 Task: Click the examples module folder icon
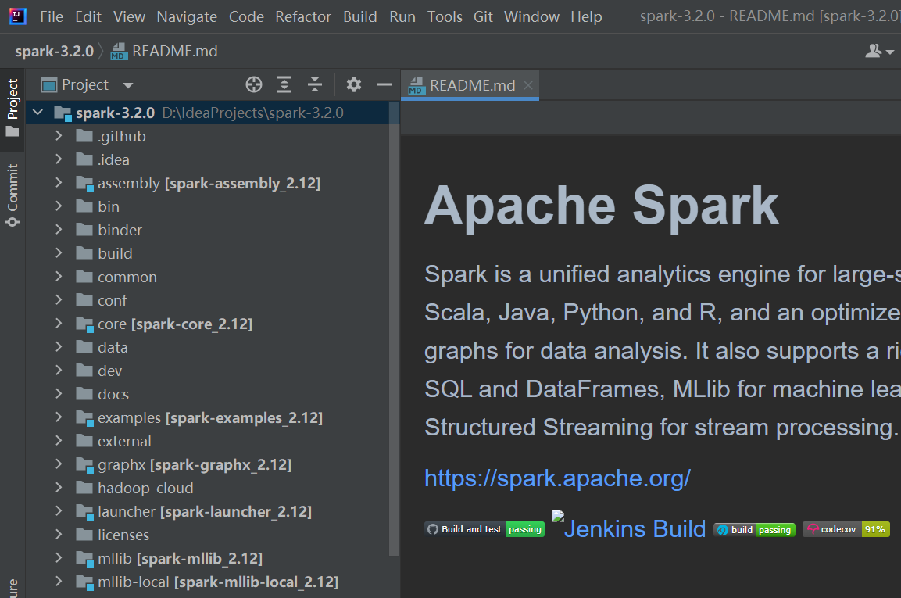84,419
